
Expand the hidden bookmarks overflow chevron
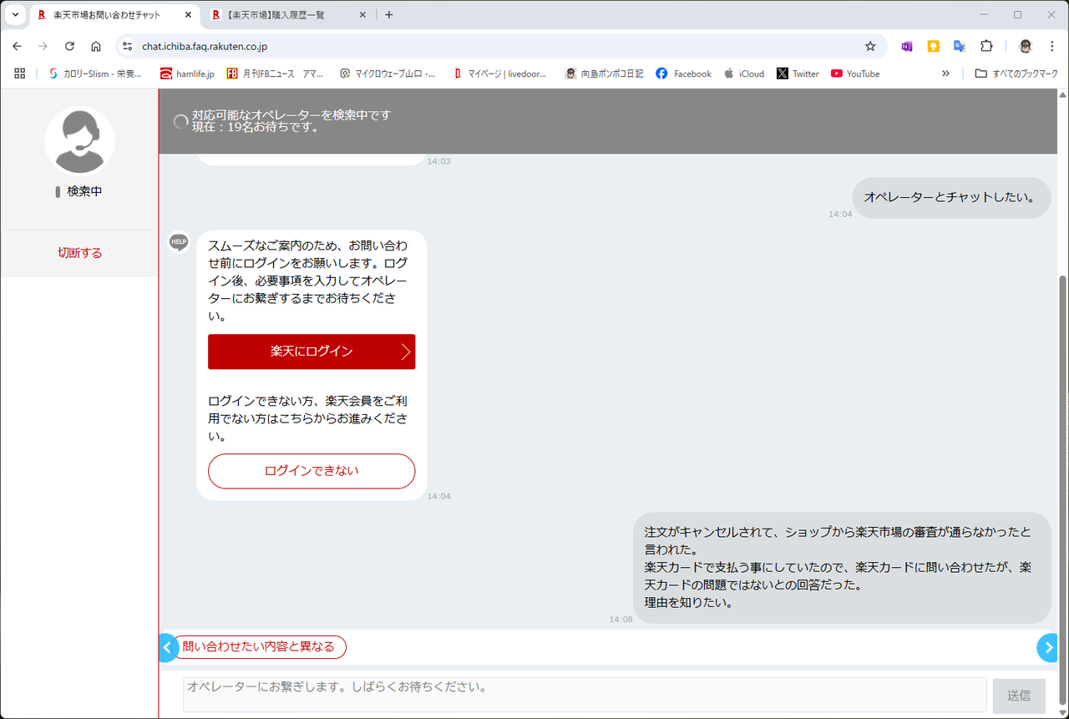click(945, 73)
